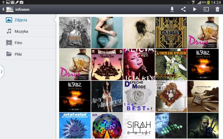Tap the pen notification icon in status bar
The width and height of the screenshot is (223, 139).
pyautogui.click(x=17, y=2)
